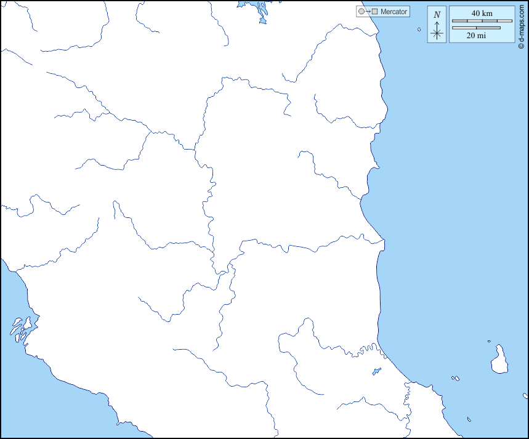Click the "40 km" scale text
The image size is (529, 439).
(482, 13)
